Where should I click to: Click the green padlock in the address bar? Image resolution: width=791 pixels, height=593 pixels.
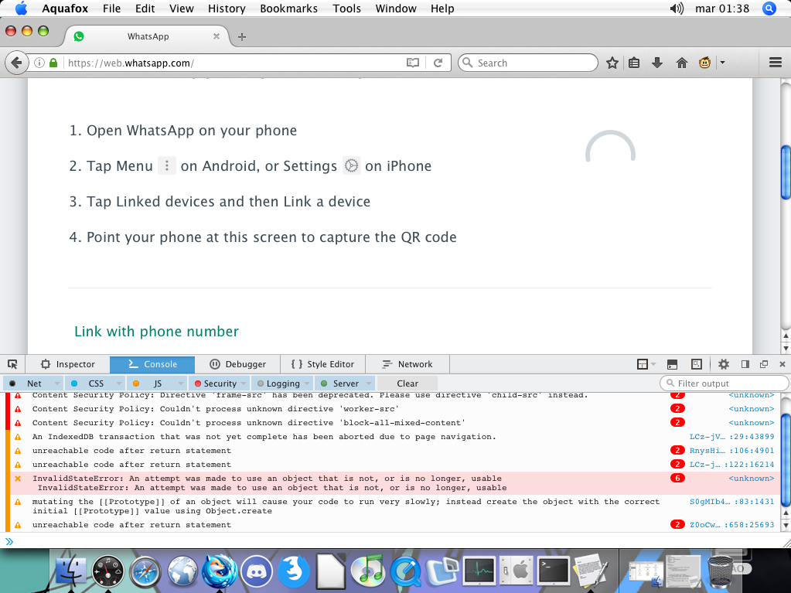pyautogui.click(x=53, y=63)
